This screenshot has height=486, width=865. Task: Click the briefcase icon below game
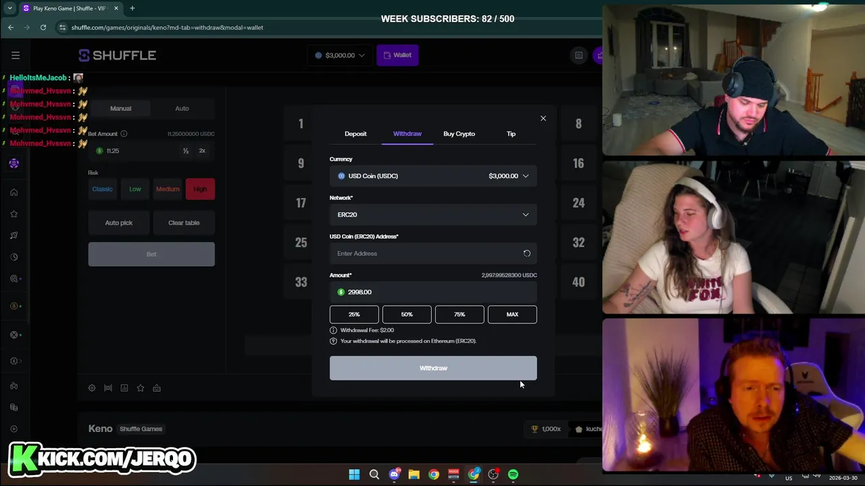point(157,388)
